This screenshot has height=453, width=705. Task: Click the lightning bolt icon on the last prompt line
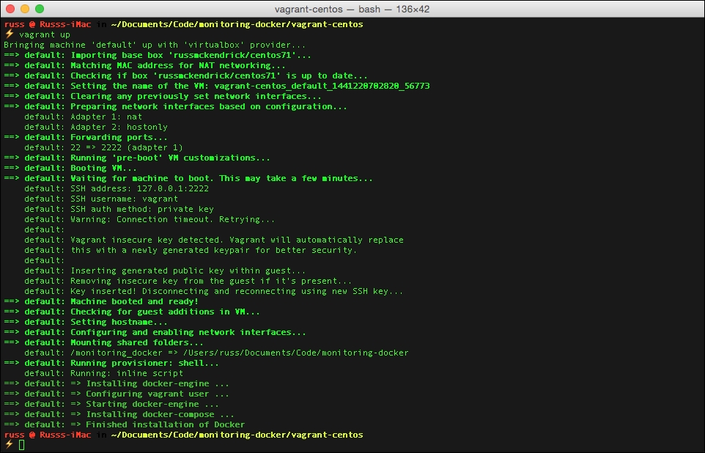pos(9,445)
